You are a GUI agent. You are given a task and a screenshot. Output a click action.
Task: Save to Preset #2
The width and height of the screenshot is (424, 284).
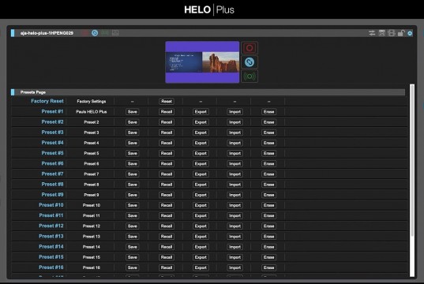tap(132, 122)
